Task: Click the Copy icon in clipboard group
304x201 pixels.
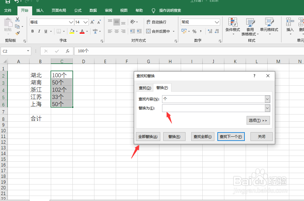Action: [17, 26]
